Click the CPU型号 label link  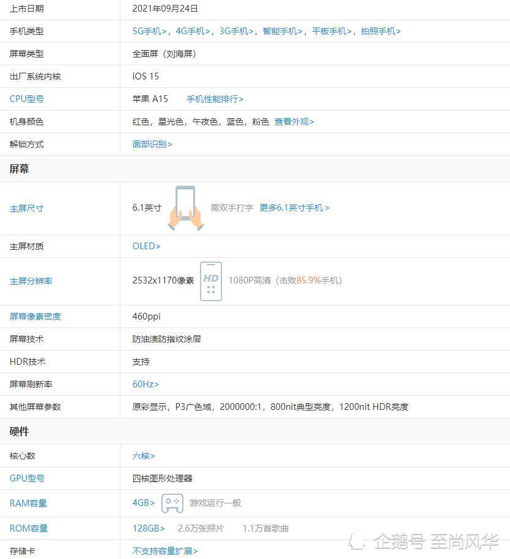click(x=27, y=99)
